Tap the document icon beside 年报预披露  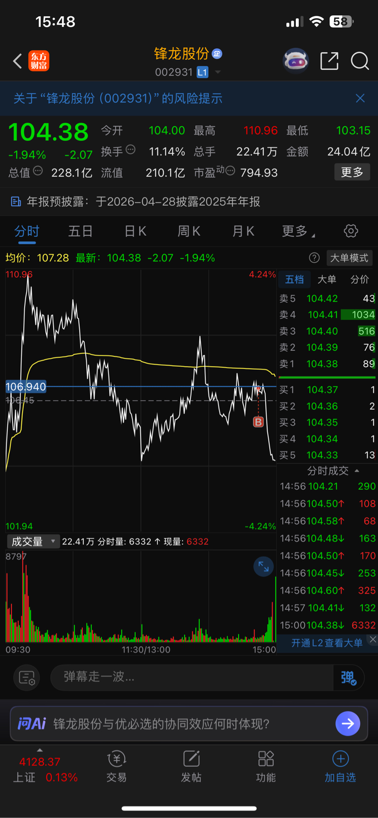tap(16, 202)
